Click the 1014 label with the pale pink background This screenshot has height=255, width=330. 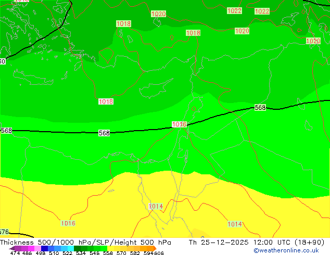[x=156, y=207]
